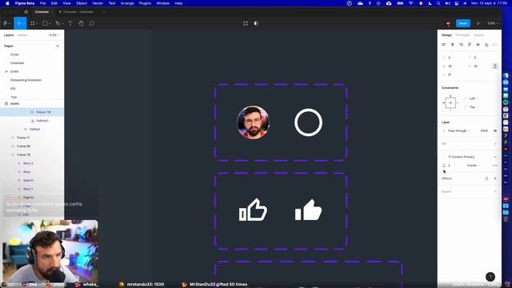Open the vertical constraint Top dropdown

coord(474,107)
